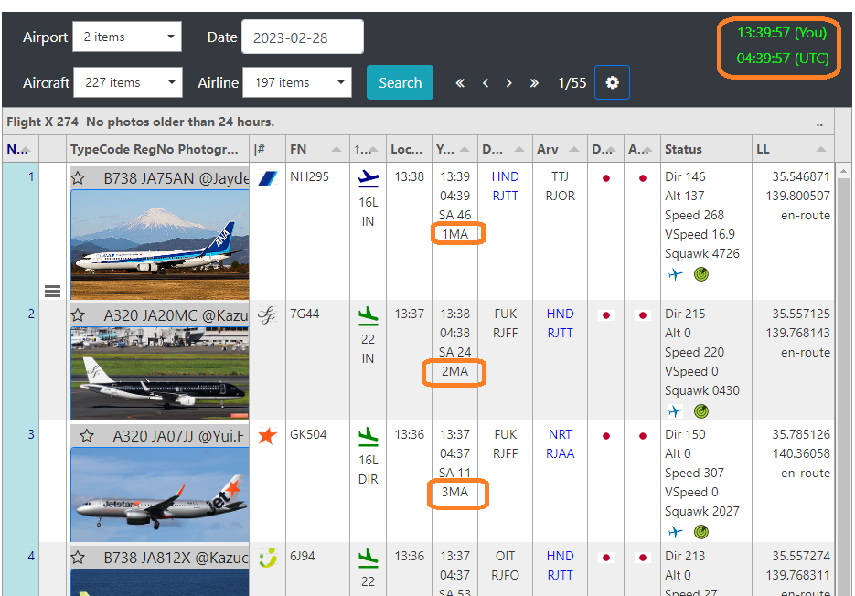
Task: Star the B738 JA75AN flight
Action: [x=78, y=178]
